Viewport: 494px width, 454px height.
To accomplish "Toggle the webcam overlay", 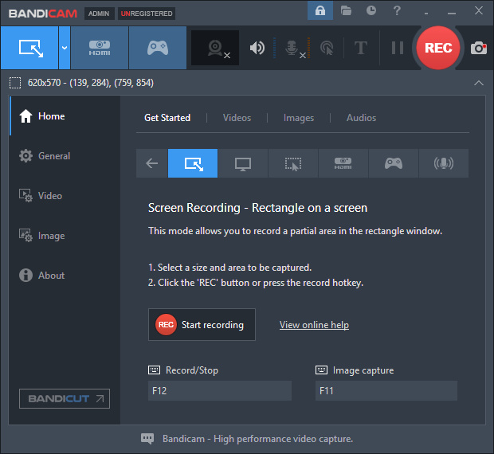I will (x=215, y=48).
